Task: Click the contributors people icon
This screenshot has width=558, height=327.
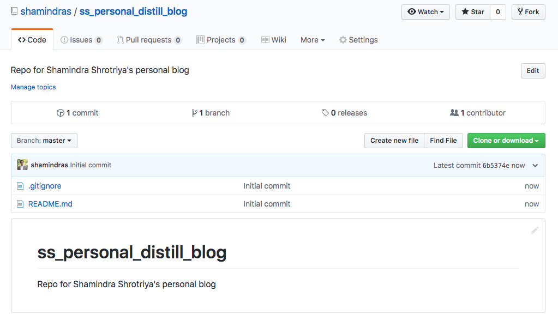Action: point(454,113)
